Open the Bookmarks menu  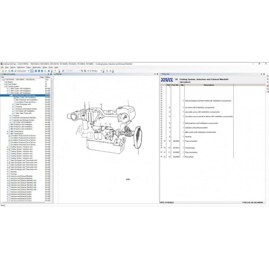[x=37, y=67]
